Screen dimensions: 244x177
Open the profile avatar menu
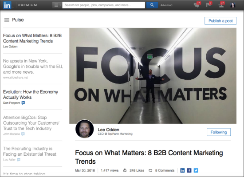[233, 5]
